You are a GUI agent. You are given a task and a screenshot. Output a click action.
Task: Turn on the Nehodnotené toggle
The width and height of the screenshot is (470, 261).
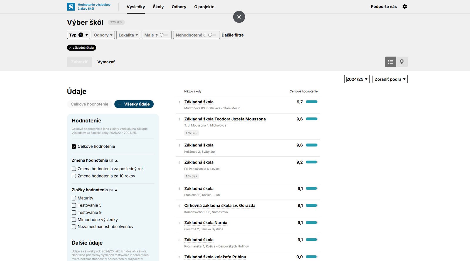(x=212, y=35)
